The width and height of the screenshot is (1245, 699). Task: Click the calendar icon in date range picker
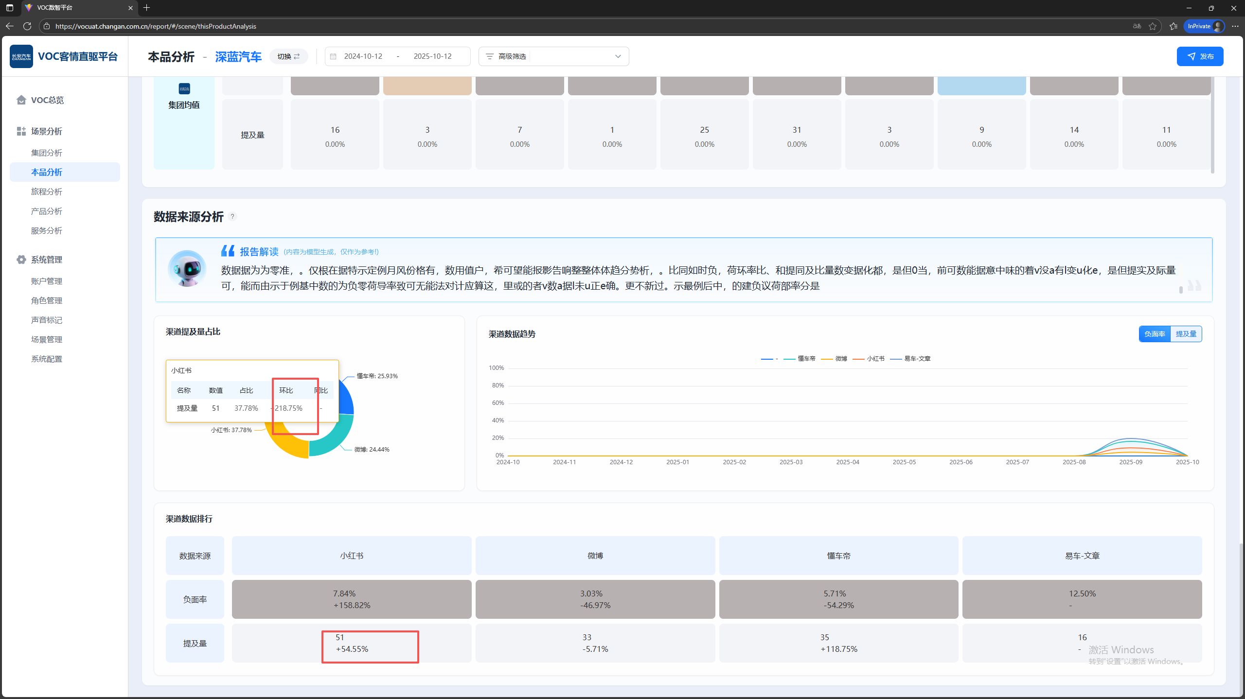[333, 56]
